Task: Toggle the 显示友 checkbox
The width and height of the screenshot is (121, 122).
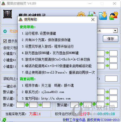Action: pos(5,41)
